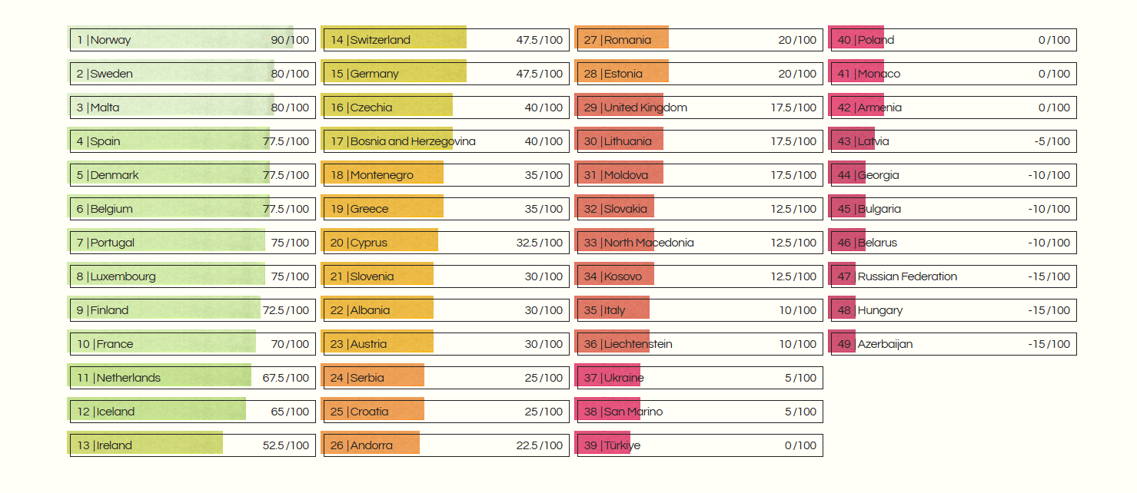The width and height of the screenshot is (1137, 493).
Task: Select the Spain entry
Action: click(193, 141)
